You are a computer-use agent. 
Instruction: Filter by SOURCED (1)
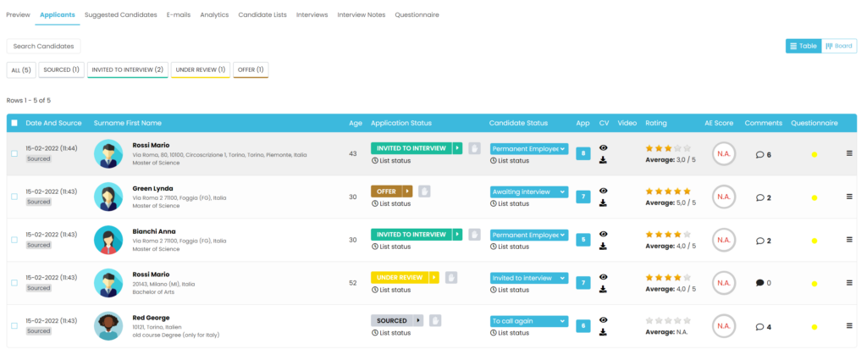pos(61,70)
